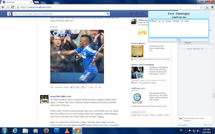Screen dimensions: 215x134
Task: Click the Comment link under the video
Action: click(x=58, y=87)
